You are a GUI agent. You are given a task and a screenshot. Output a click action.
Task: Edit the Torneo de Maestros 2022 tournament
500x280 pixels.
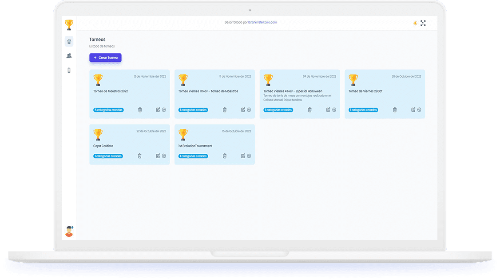click(158, 110)
